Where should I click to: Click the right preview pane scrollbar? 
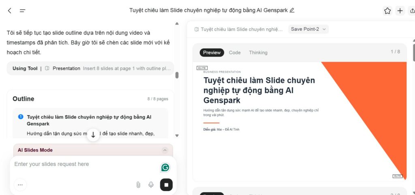pos(414,52)
